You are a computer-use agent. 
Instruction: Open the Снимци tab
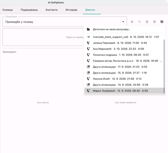click(8, 10)
